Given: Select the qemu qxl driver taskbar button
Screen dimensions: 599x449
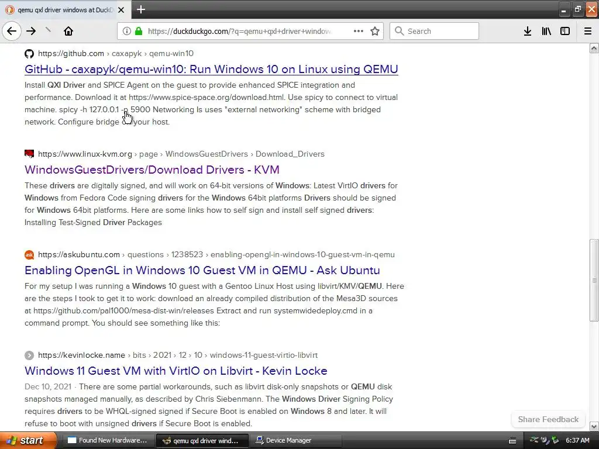Looking at the screenshot, I should pos(202,441).
